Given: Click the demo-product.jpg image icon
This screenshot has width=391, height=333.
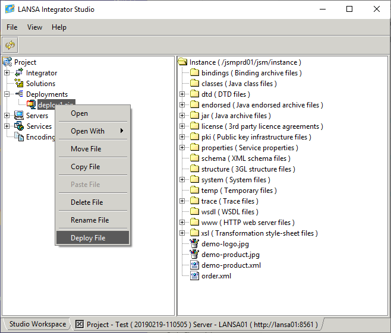Looking at the screenshot, I should click(x=194, y=255).
